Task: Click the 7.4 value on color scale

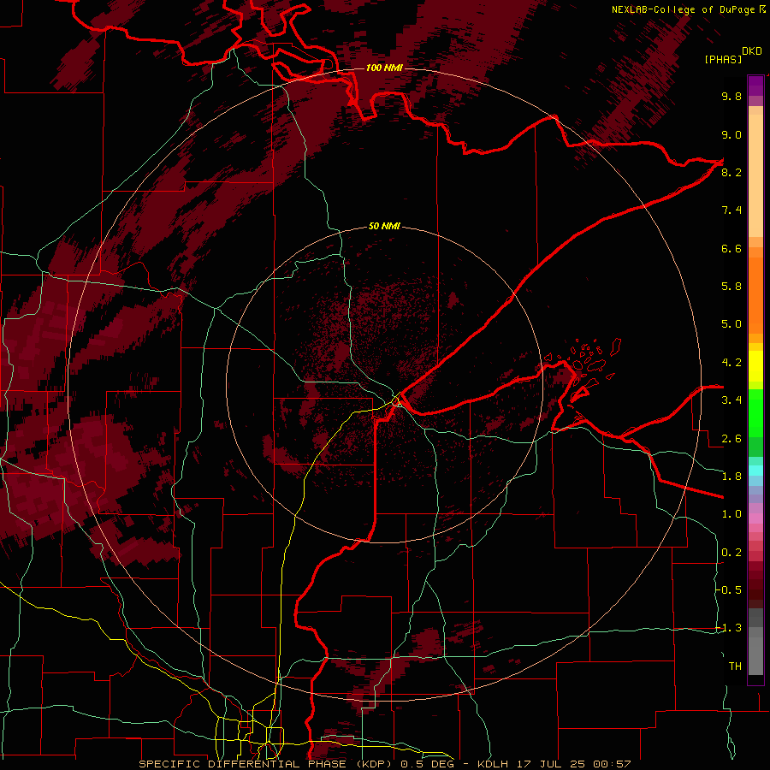Action: (731, 210)
